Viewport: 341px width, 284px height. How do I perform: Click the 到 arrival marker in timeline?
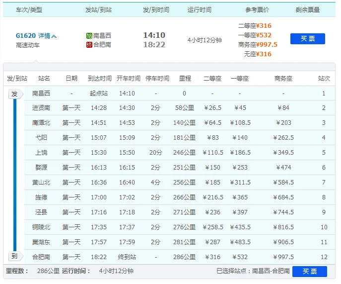pyautogui.click(x=15, y=256)
